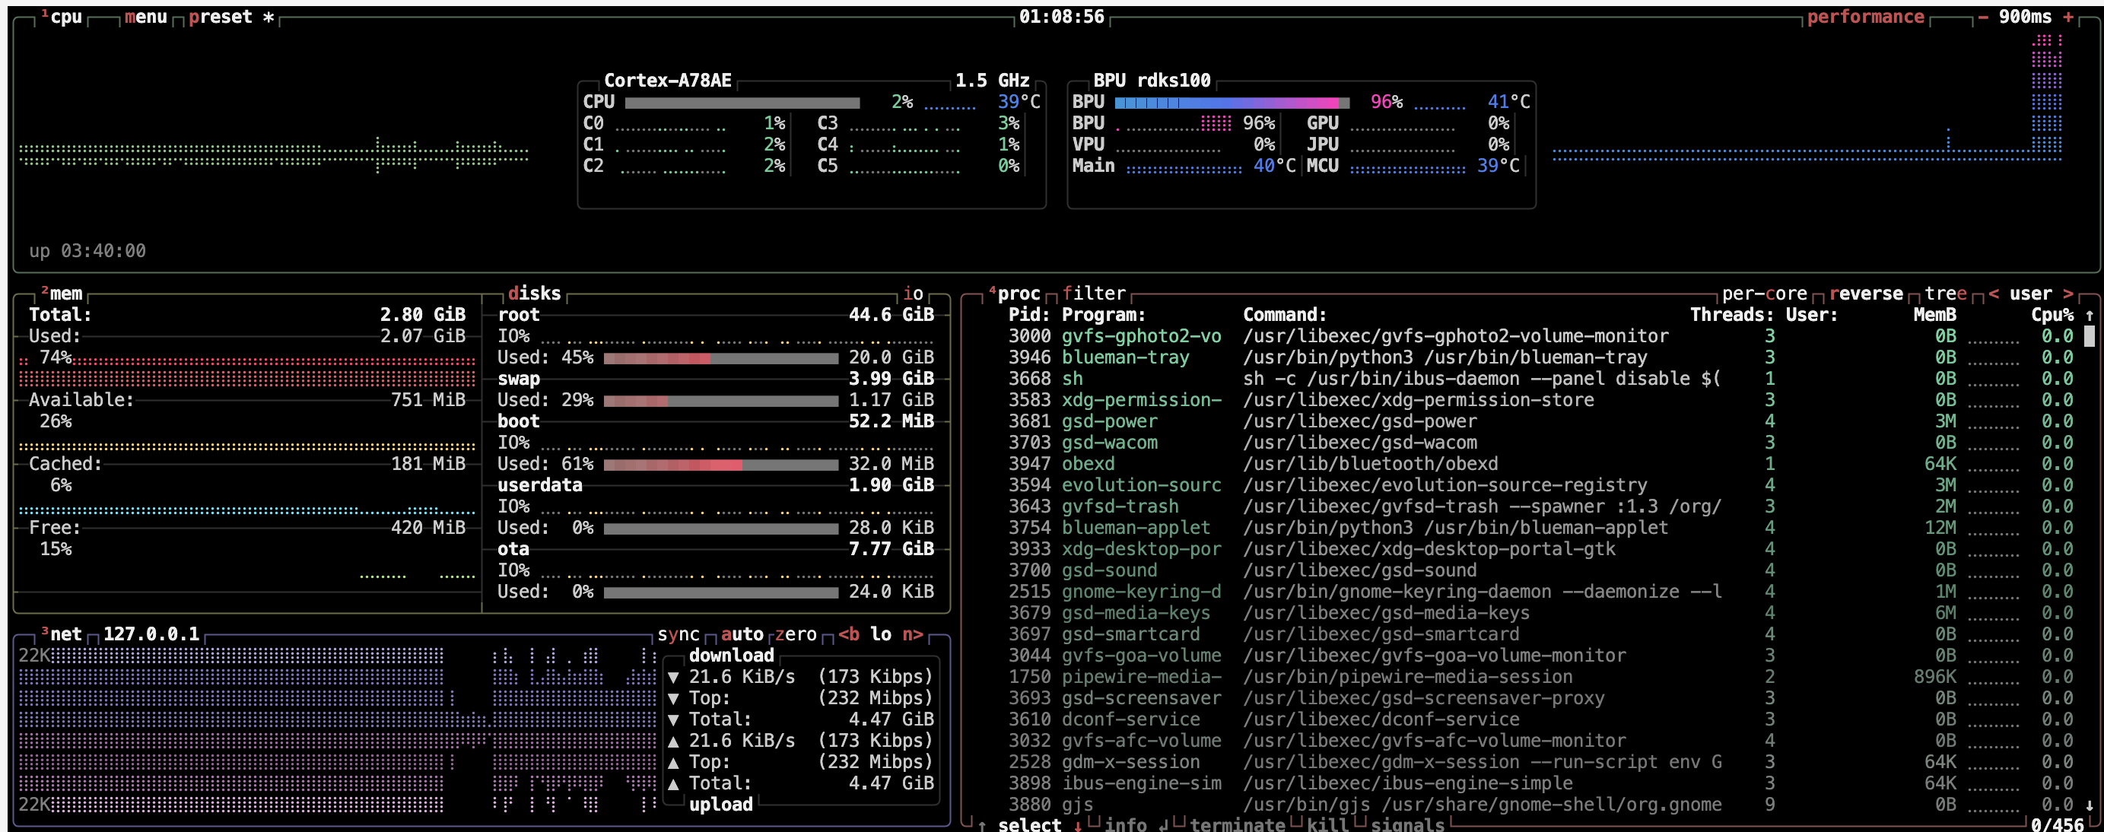The image size is (2104, 832).
Task: Open the btop menu option
Action: coord(145,17)
